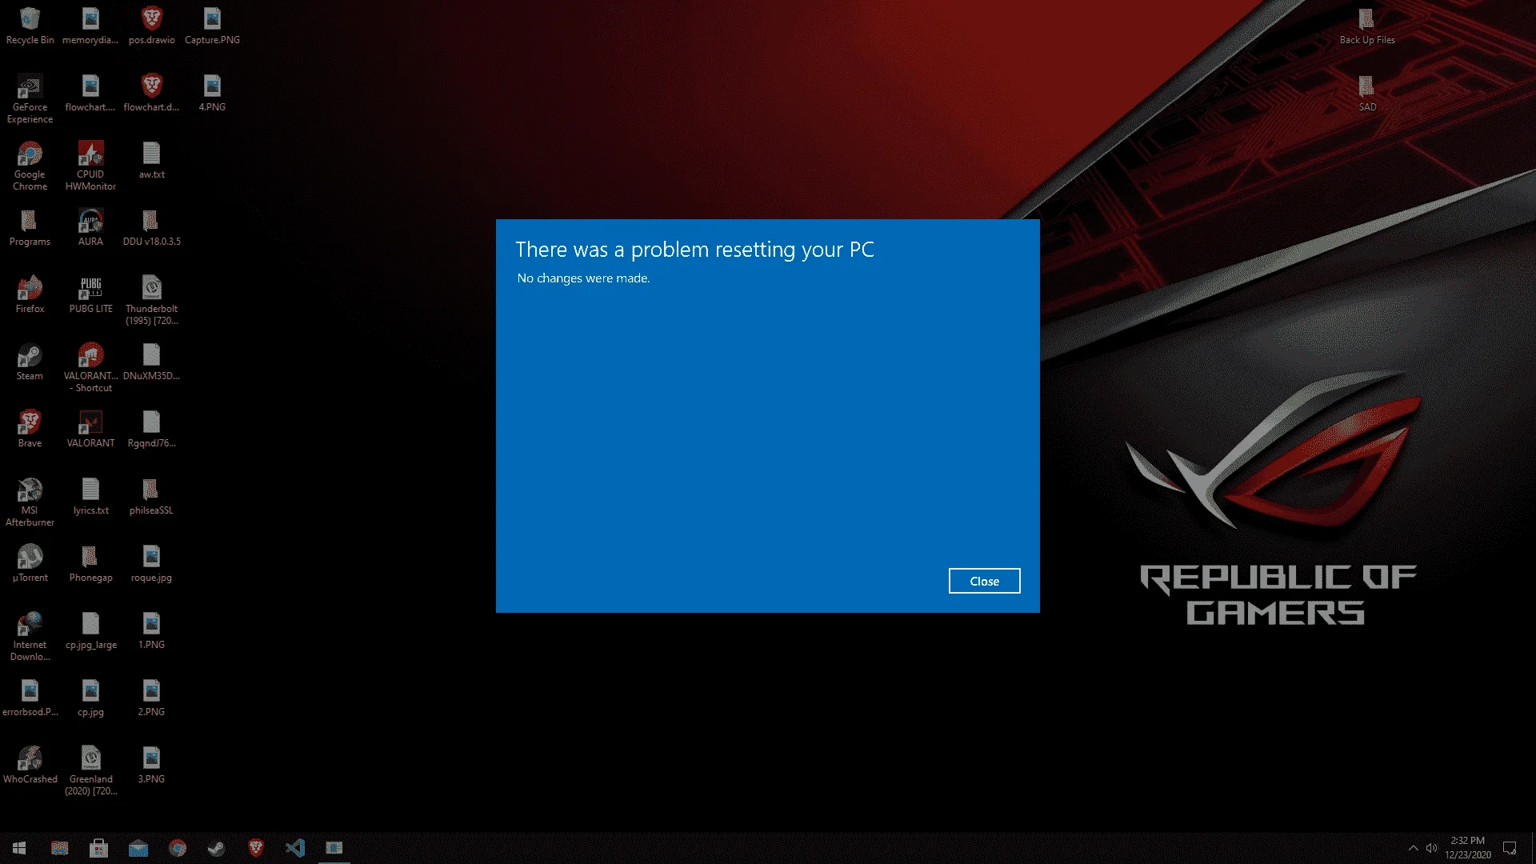
Task: Select the AURA desktop shortcut
Action: (x=90, y=228)
